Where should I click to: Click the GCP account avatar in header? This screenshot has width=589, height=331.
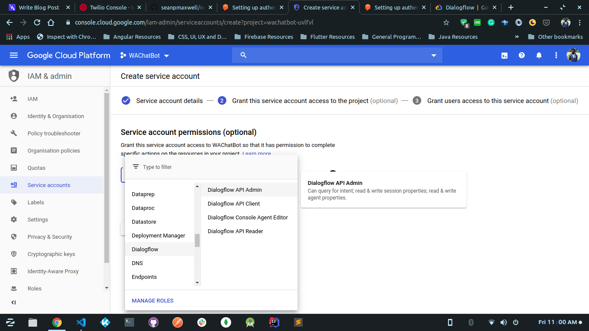[573, 55]
